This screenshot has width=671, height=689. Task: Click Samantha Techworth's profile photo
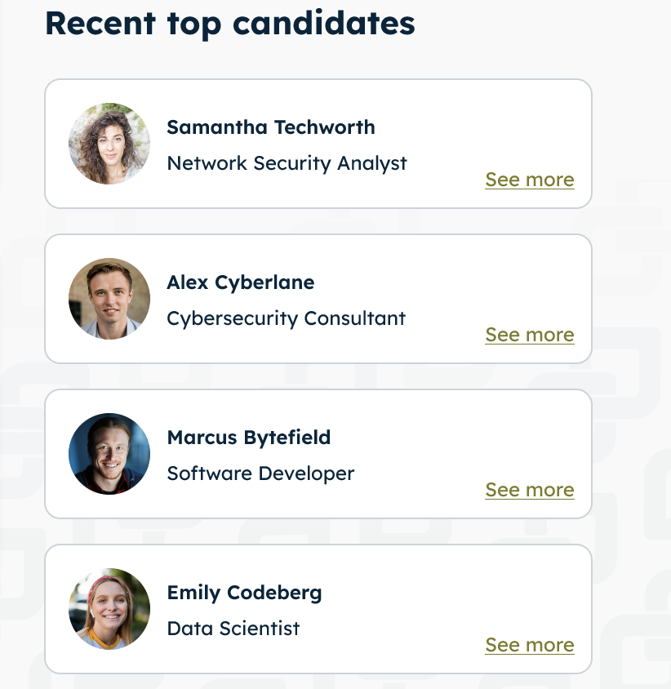109,144
